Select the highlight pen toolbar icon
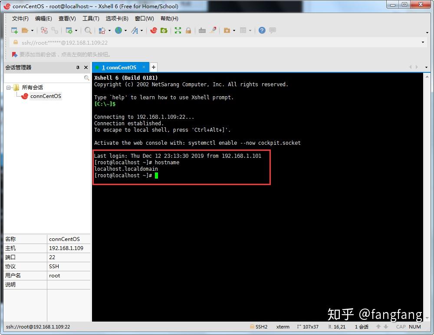This screenshot has height=335, width=434. pos(212,30)
